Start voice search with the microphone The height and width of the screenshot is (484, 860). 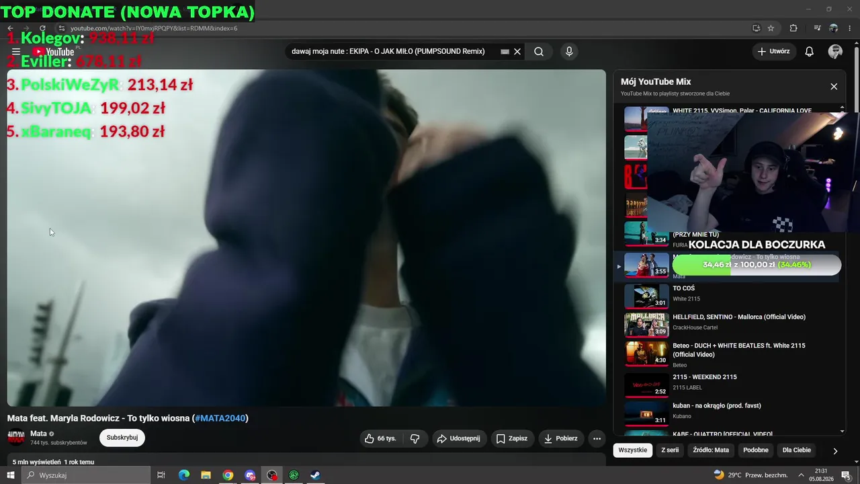click(569, 52)
